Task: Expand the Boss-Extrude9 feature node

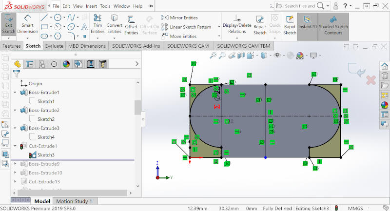Action: pyautogui.click(x=15, y=164)
